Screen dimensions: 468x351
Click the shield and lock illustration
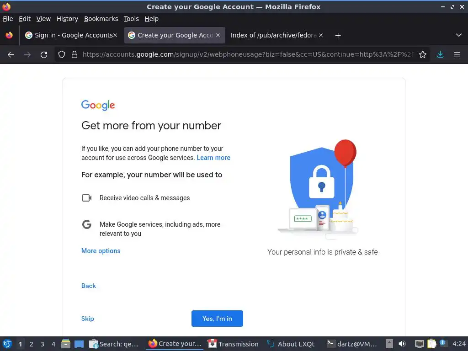[319, 190]
